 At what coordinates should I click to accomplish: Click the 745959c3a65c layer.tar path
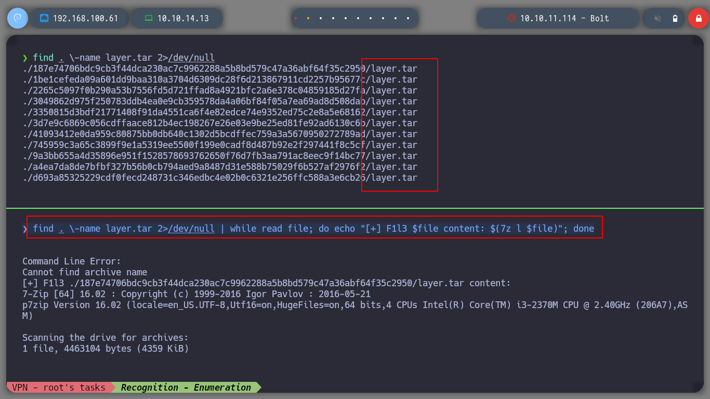point(220,145)
